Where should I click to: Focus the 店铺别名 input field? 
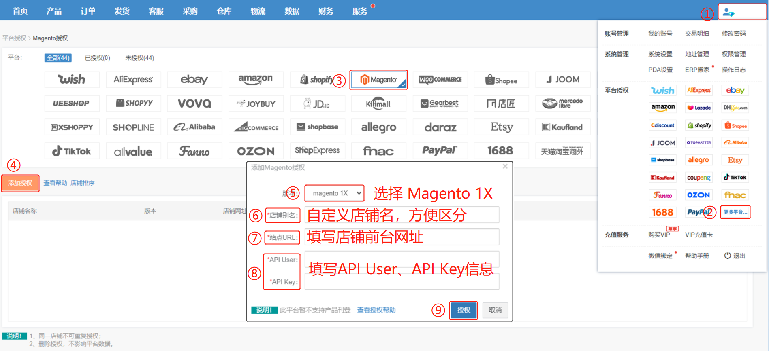point(402,215)
